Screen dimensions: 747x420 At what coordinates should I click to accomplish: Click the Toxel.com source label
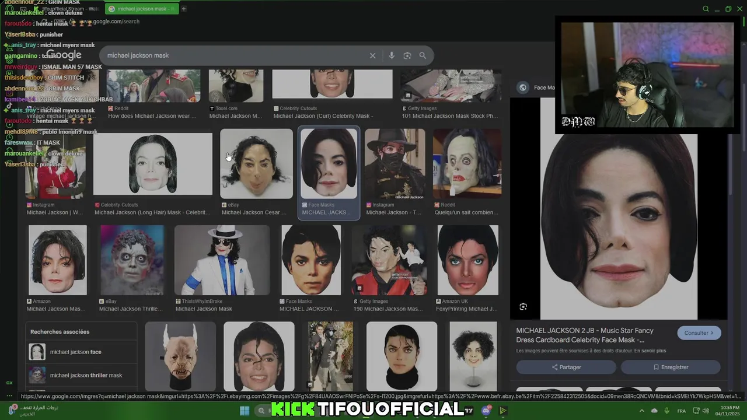point(226,108)
